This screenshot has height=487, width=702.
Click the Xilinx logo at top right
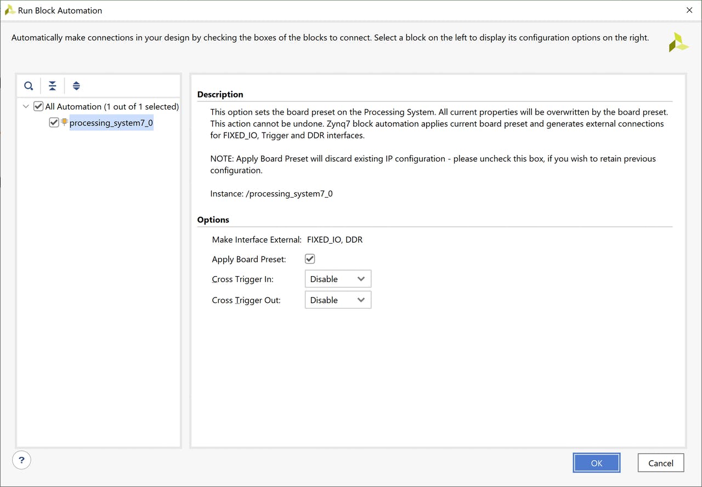pyautogui.click(x=678, y=42)
